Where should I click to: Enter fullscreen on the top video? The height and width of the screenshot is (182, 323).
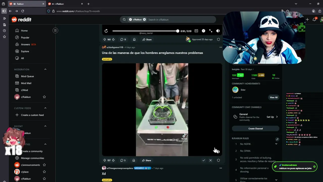click(x=211, y=31)
